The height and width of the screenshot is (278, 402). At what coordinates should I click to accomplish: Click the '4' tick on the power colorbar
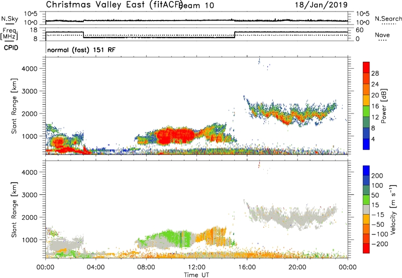[373, 139]
